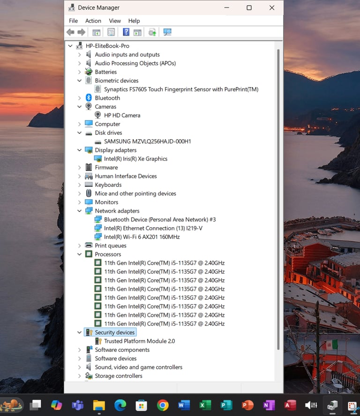Select Intel(R) Wi-Fi 6 AX201 160MHz adapter
The image size is (360, 416).
tap(142, 237)
